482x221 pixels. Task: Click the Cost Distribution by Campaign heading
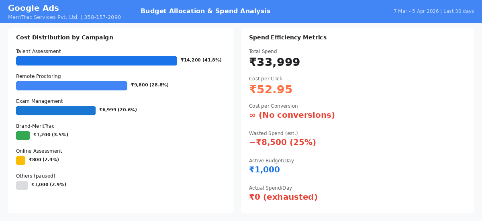(65, 37)
